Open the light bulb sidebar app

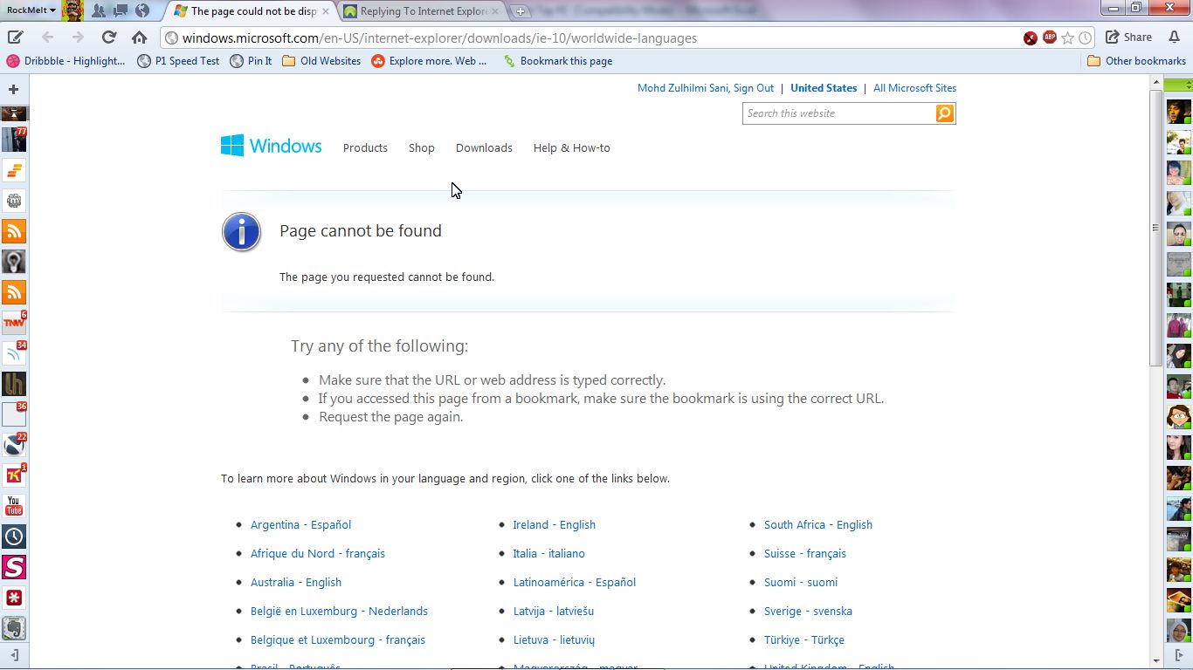(14, 262)
